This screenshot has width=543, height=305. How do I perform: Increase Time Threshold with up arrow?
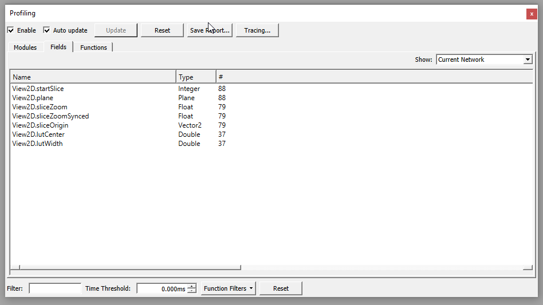(192, 286)
